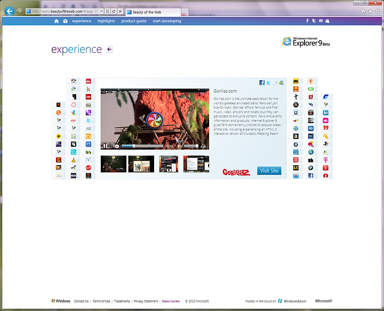This screenshot has width=384, height=311.
Task: Click the beautyoftheweb.com address field
Action: pos(62,11)
